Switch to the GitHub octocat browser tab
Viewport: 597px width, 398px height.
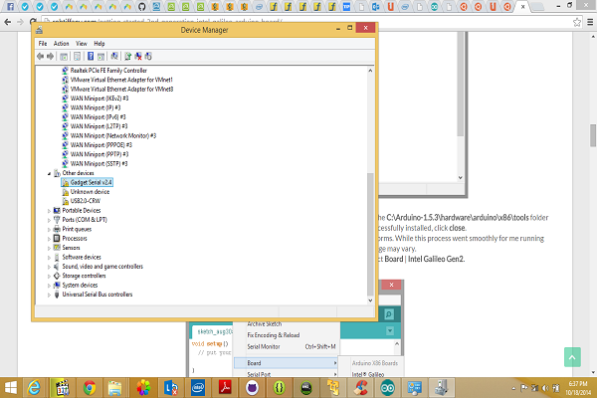click(142, 7)
